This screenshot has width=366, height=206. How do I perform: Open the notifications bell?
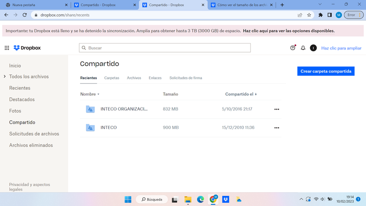pos(303,48)
